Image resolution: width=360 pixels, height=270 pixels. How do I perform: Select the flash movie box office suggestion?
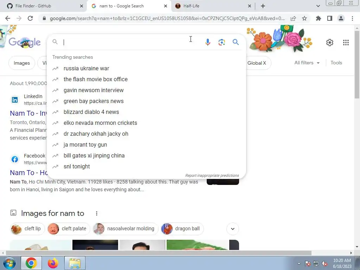[146, 79]
